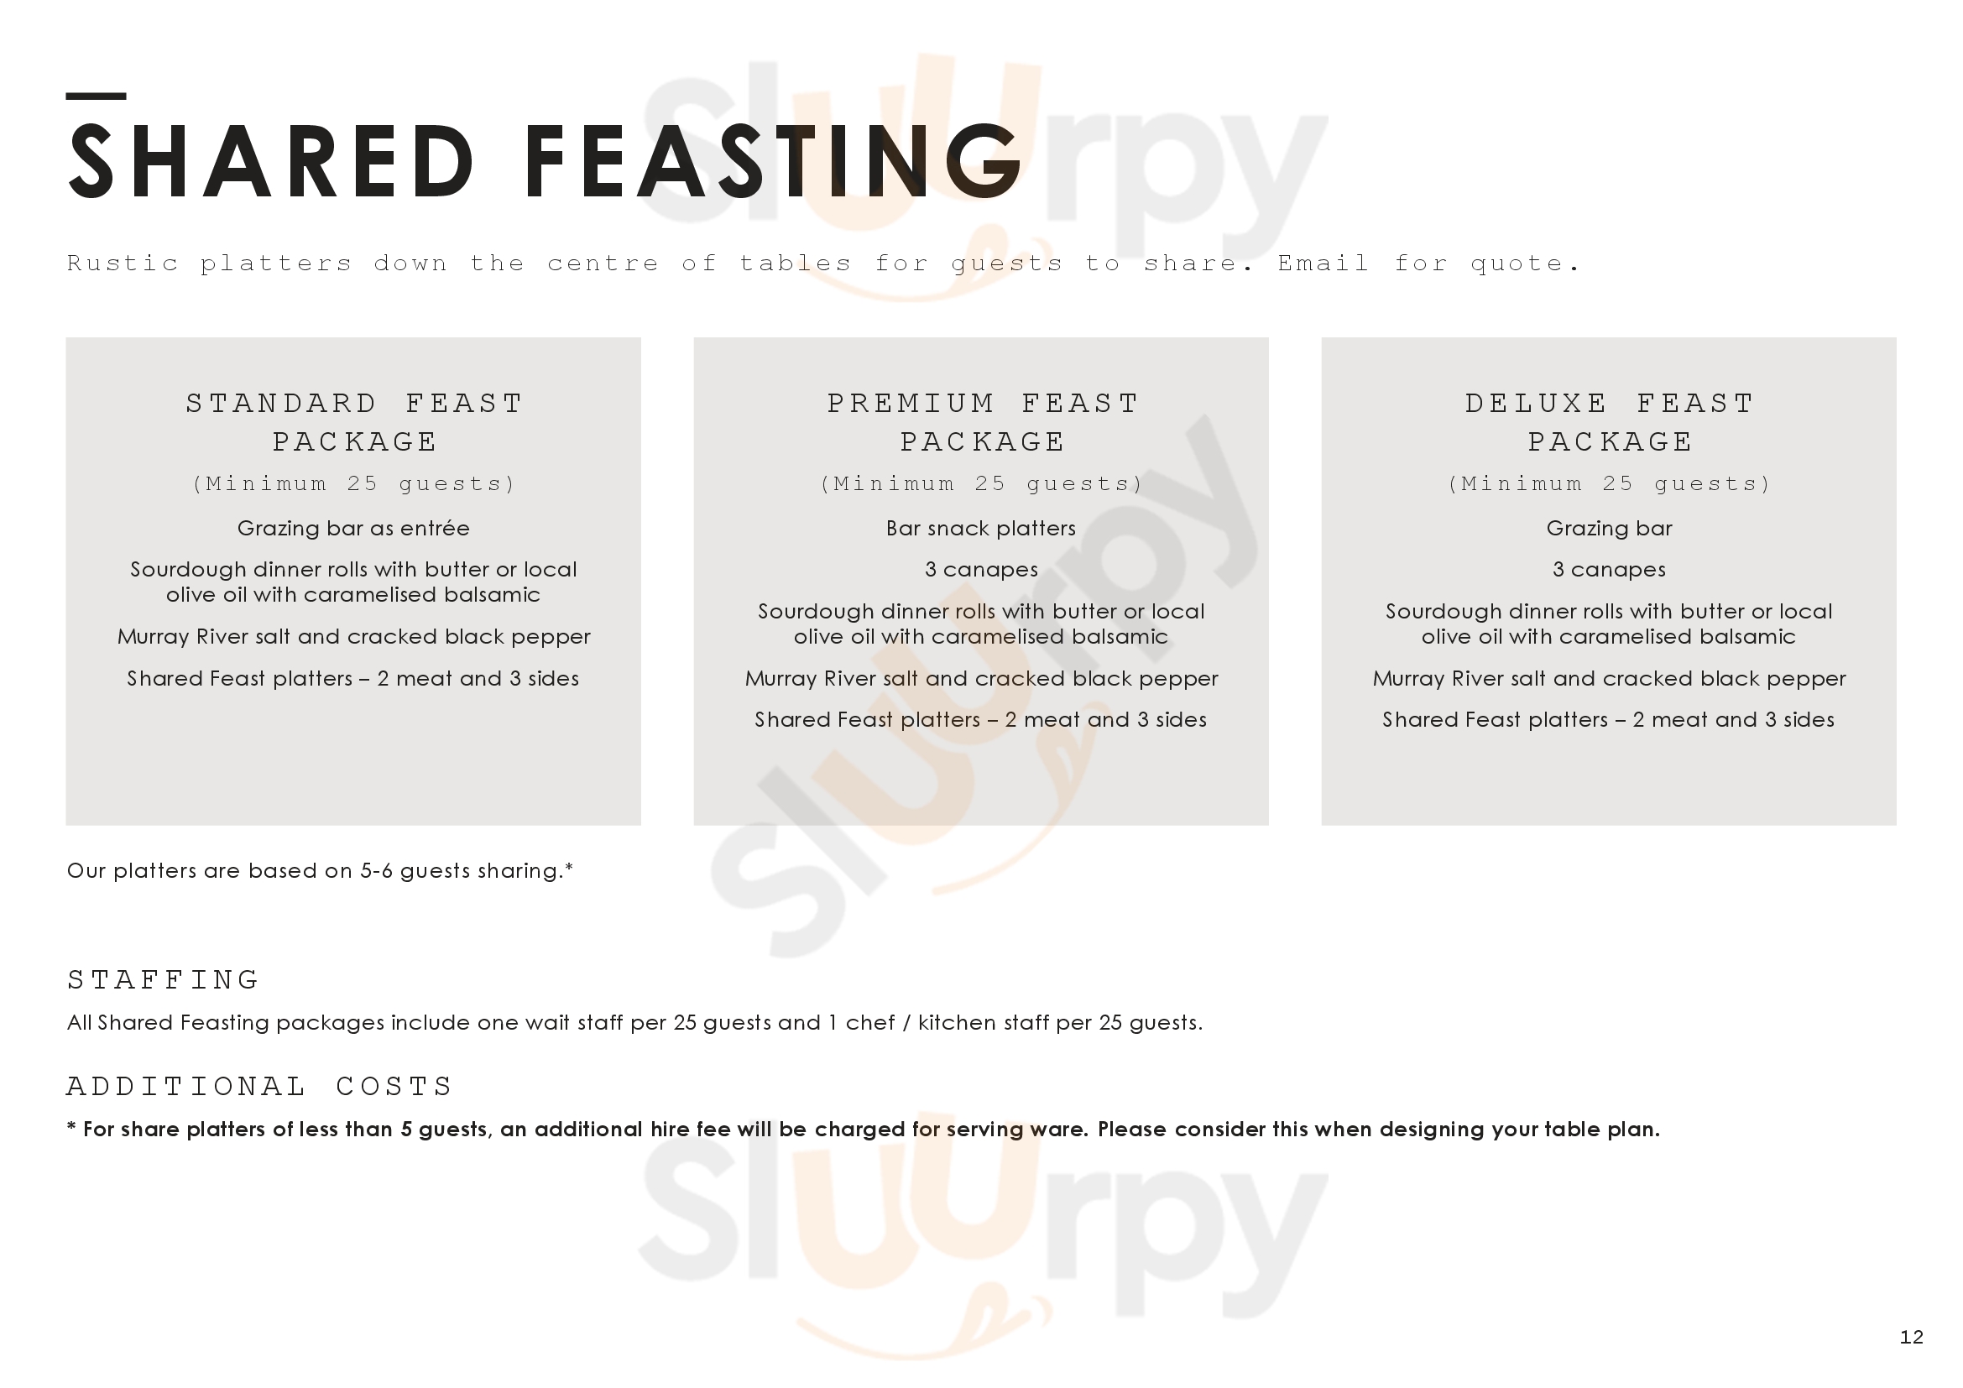Select the 'Bar snack platters' line

[980, 528]
